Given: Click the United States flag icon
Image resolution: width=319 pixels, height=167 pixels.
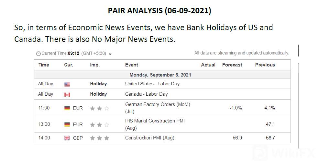Looking at the screenshot, I should click(67, 84).
